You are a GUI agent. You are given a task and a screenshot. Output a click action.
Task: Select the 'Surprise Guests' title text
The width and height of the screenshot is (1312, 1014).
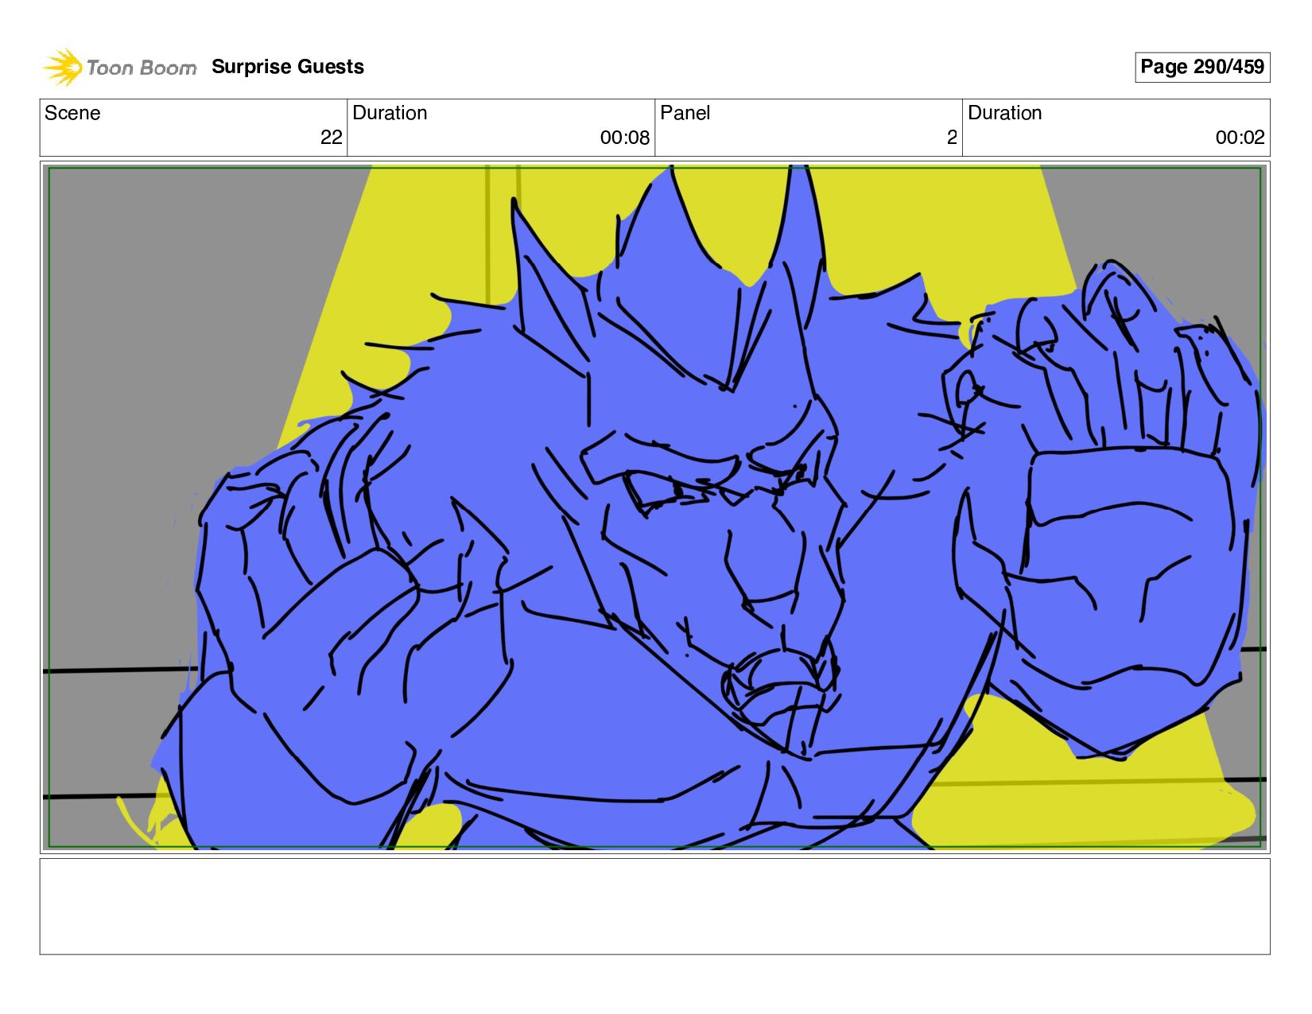(288, 67)
